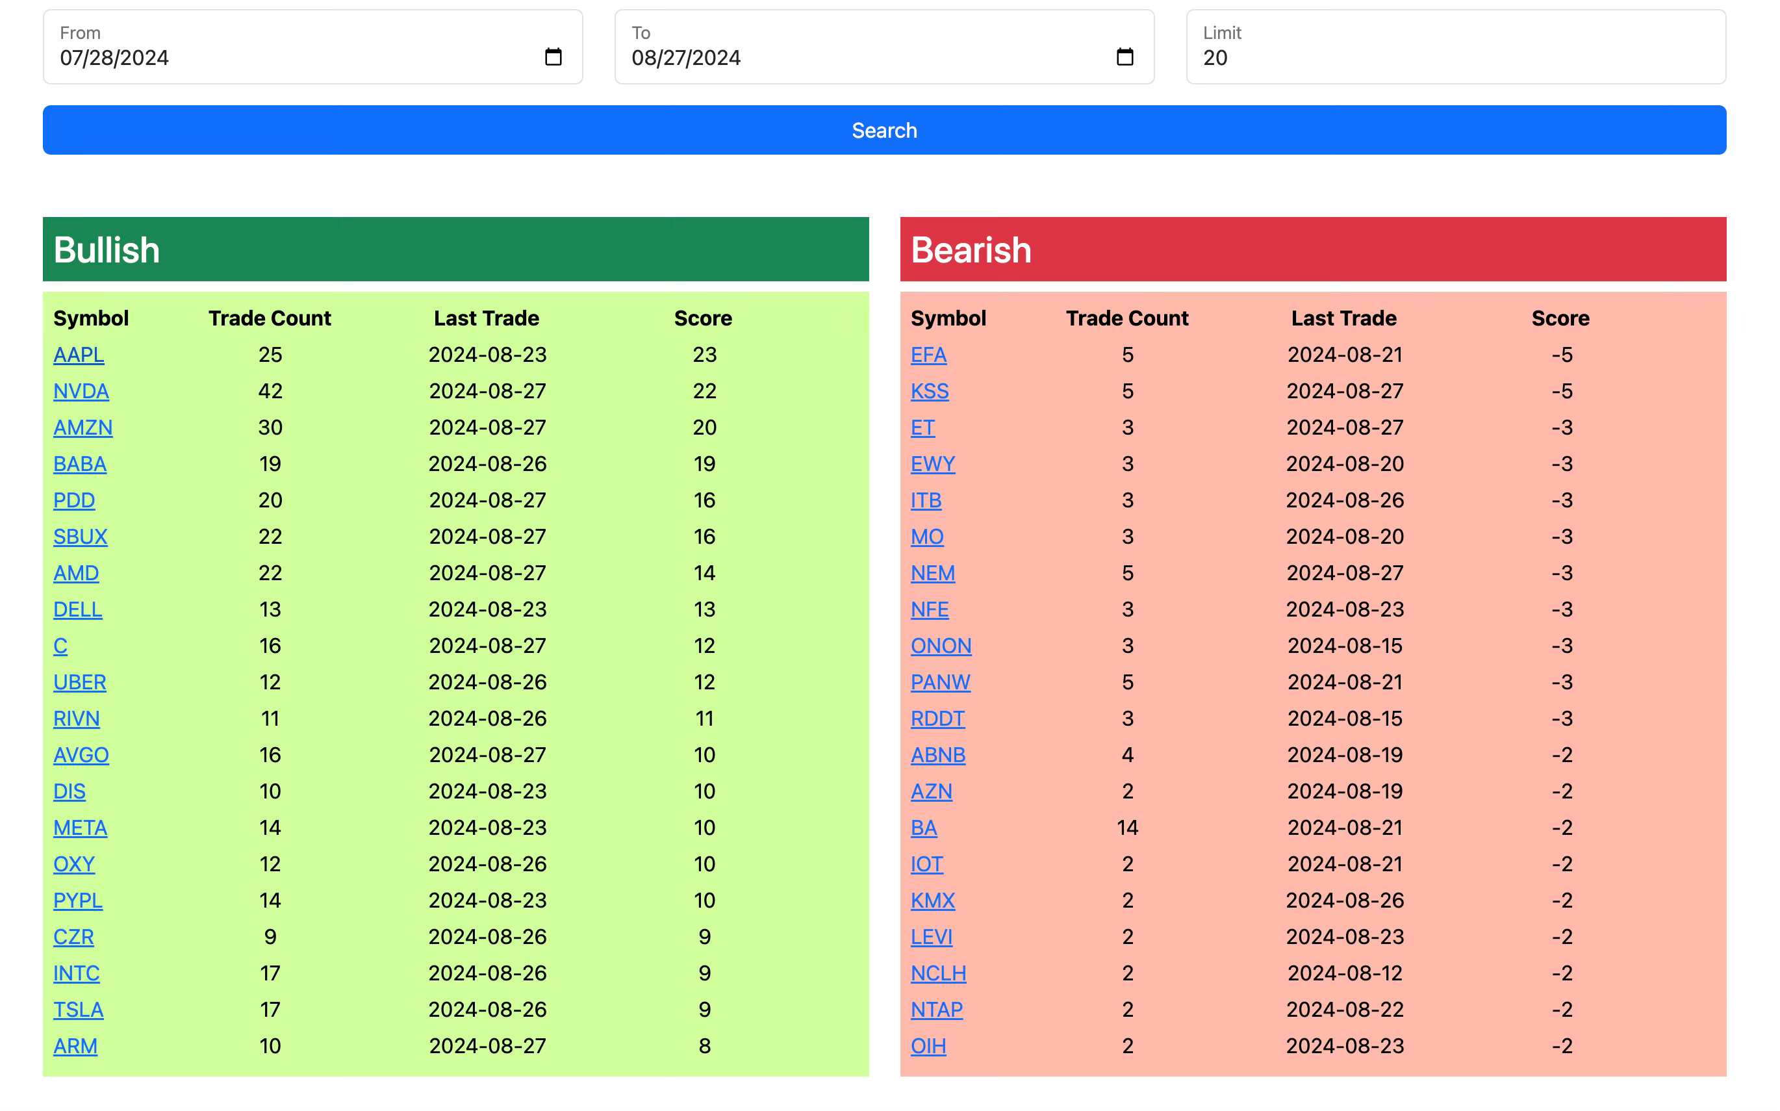Image resolution: width=1780 pixels, height=1111 pixels.
Task: Open the TSLA symbol link
Action: (x=79, y=1010)
